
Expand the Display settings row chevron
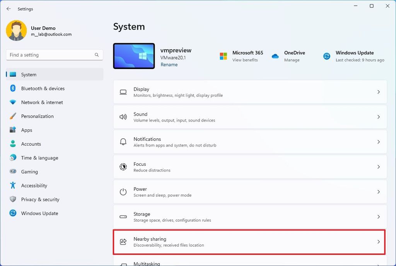click(378, 92)
